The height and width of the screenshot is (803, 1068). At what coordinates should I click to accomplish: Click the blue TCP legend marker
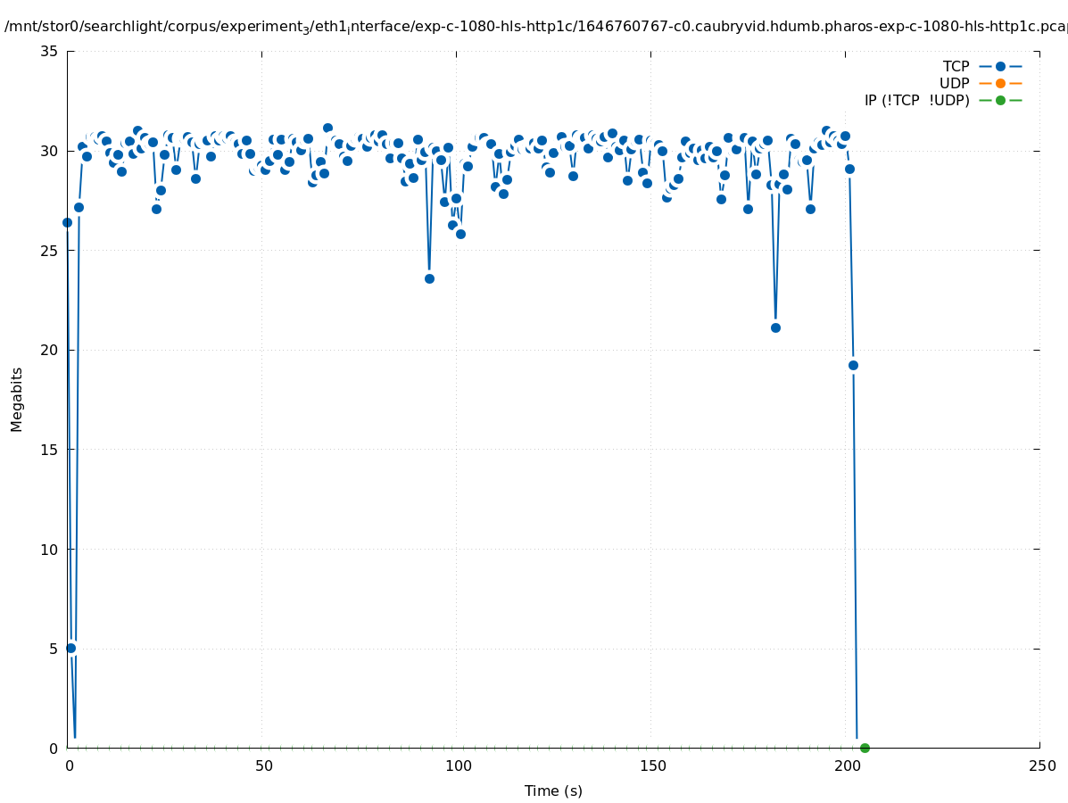(1000, 67)
